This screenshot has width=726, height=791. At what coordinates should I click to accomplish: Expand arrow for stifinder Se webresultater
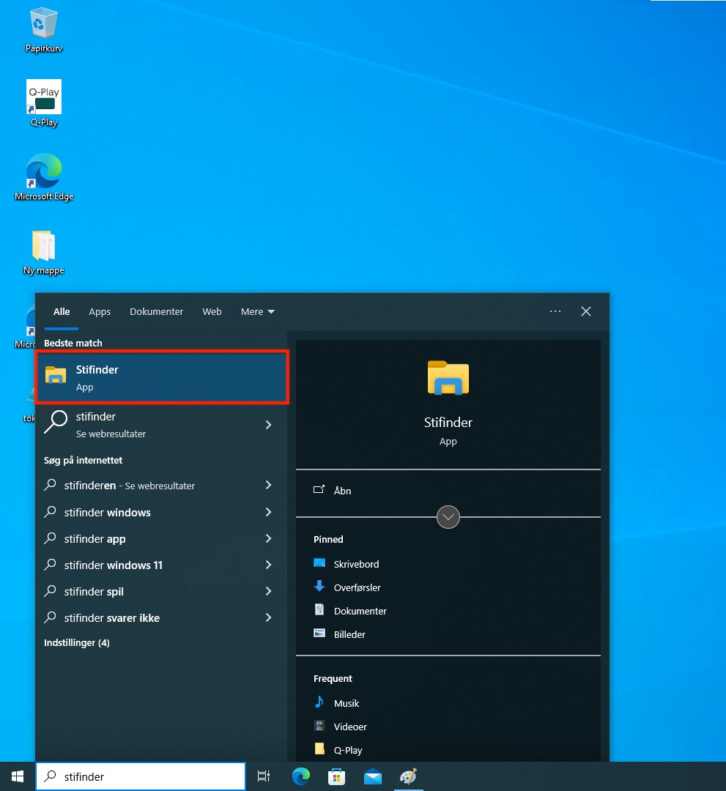pyautogui.click(x=268, y=425)
